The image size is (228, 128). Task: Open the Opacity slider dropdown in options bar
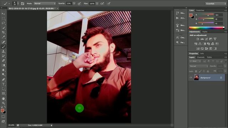[x=74, y=4]
